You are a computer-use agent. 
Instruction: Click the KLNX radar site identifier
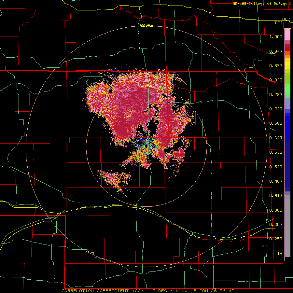pyautogui.click(x=182, y=291)
